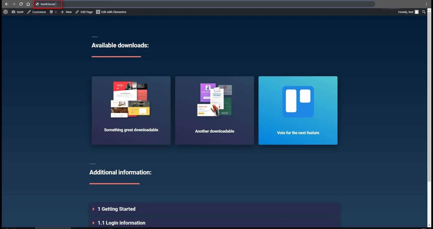This screenshot has height=229, width=433.
Task: Open admin bar search magnifier
Action: coord(424,12)
